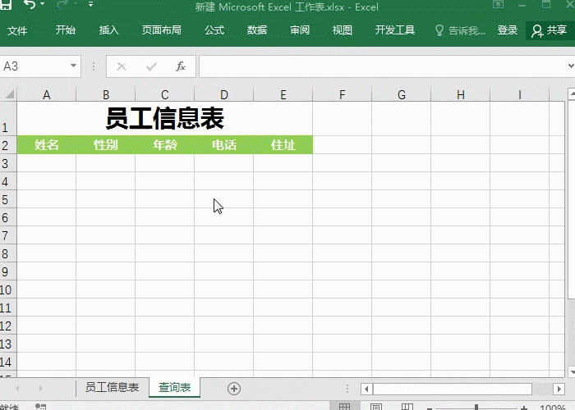
Task: Select the 数据 ribbon tab
Action: pos(257,30)
